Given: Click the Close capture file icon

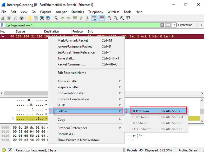Looking at the screenshot, I should click(x=42, y=18).
